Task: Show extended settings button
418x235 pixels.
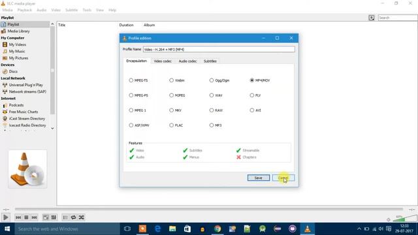Action: point(54,217)
